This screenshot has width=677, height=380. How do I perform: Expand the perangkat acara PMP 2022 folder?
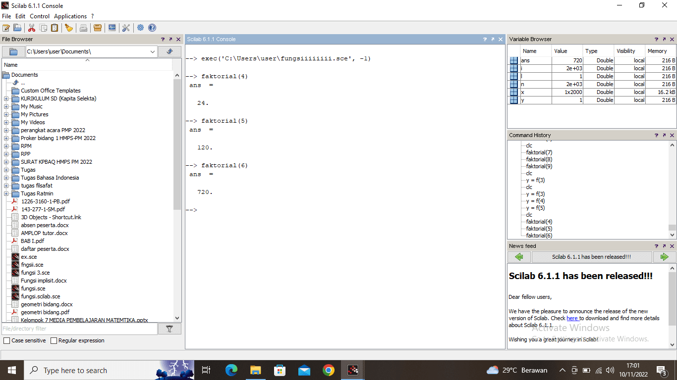click(6, 130)
